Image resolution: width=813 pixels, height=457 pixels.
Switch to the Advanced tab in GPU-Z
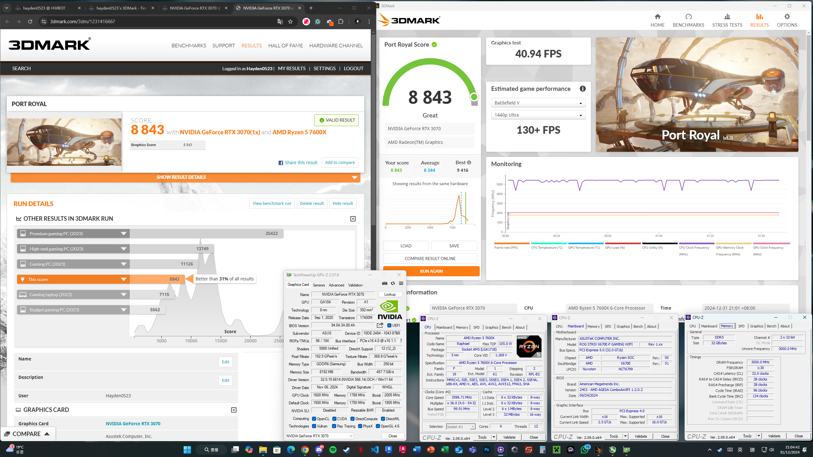point(336,285)
